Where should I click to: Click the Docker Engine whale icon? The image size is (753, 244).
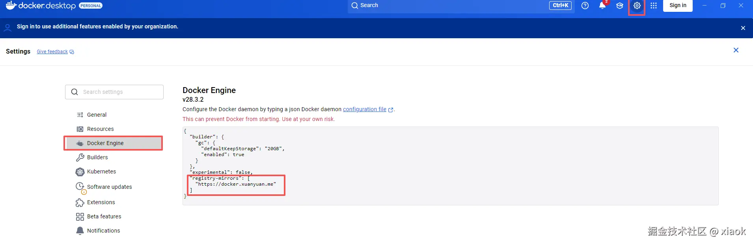80,143
